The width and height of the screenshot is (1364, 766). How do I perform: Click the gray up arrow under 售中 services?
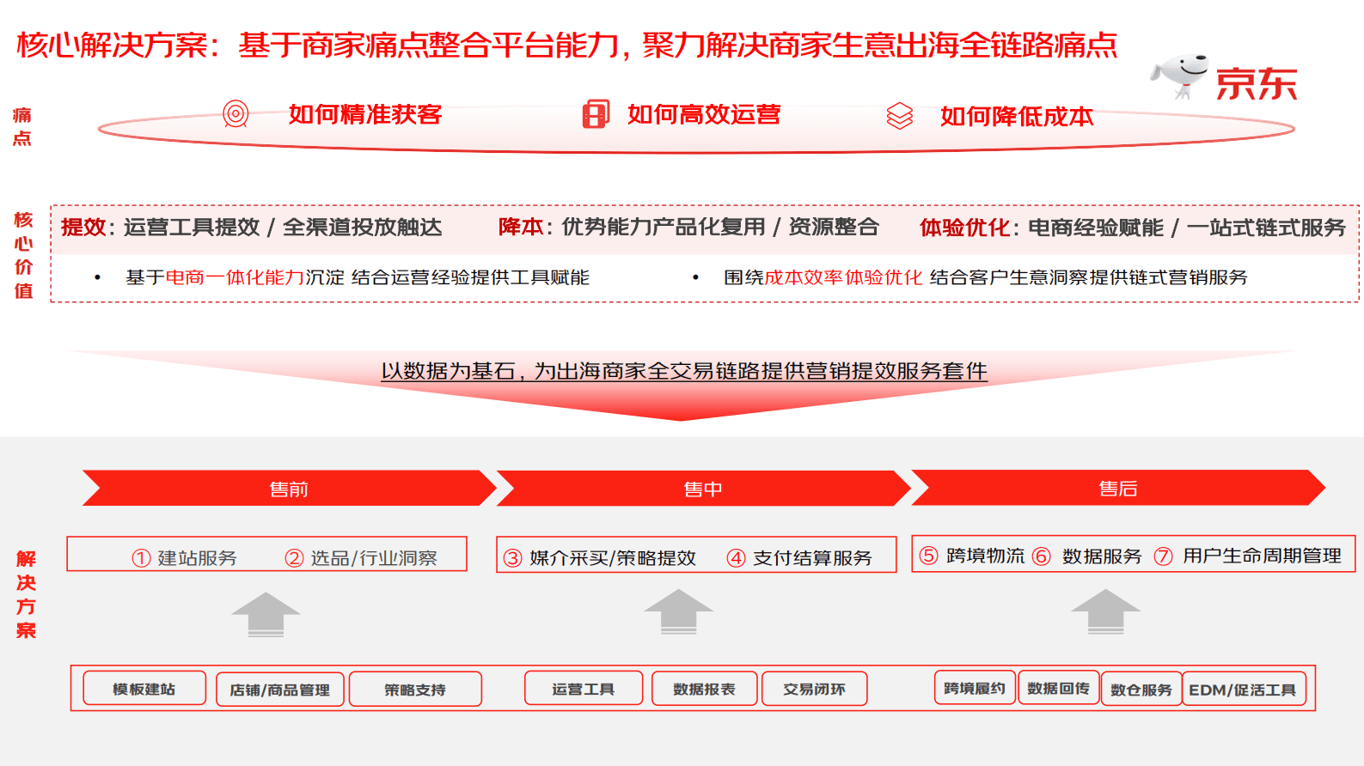click(679, 612)
